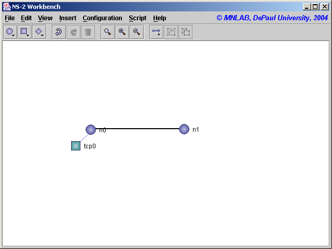Select the tcp0 agent square
This screenshot has height=249, width=332.
(x=76, y=146)
